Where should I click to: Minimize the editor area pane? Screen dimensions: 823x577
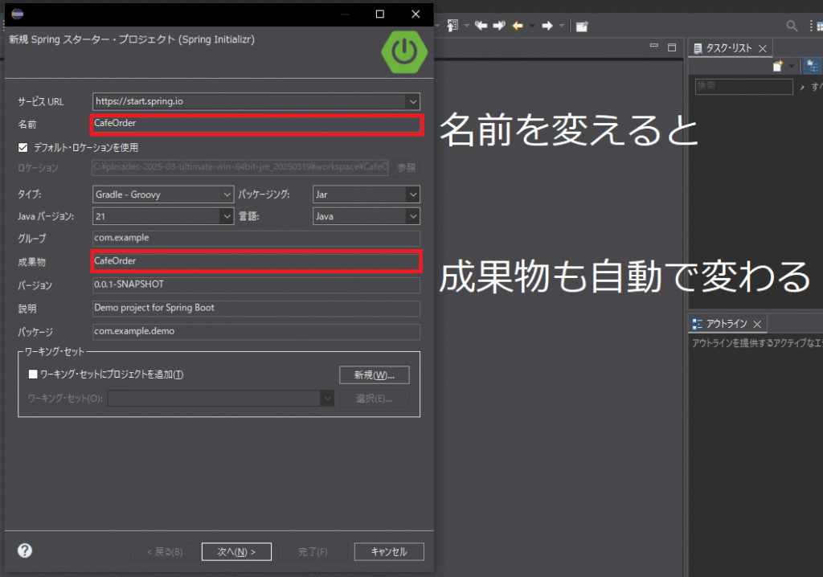(x=654, y=47)
